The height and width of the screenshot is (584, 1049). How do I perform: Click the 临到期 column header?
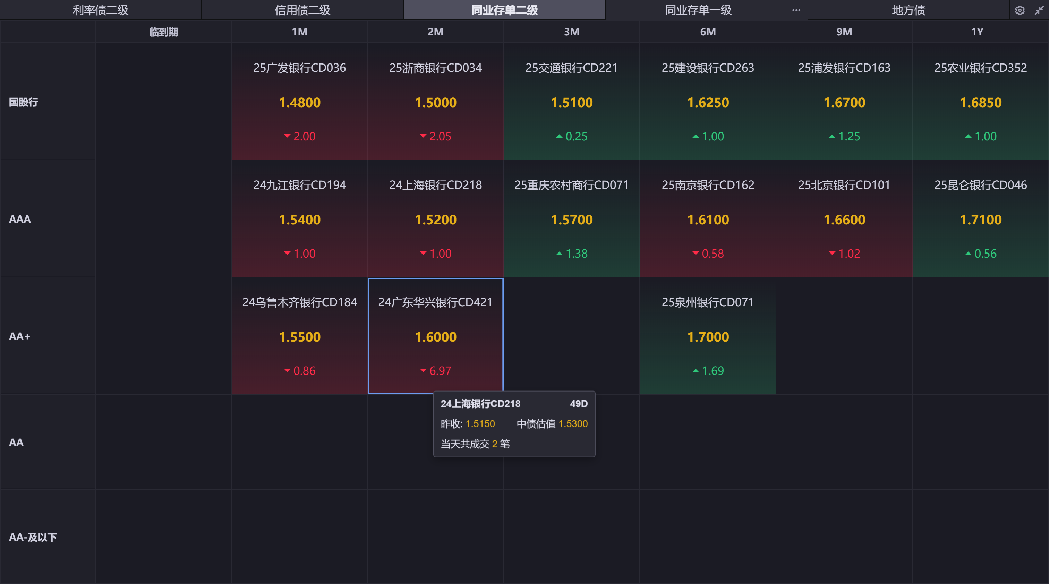[163, 32]
